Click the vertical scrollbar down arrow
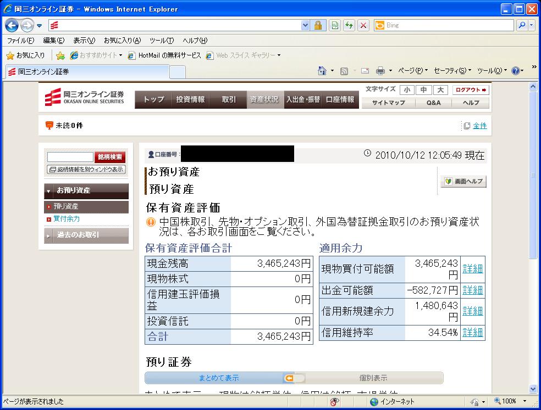This screenshot has height=410, width=541. click(532, 389)
